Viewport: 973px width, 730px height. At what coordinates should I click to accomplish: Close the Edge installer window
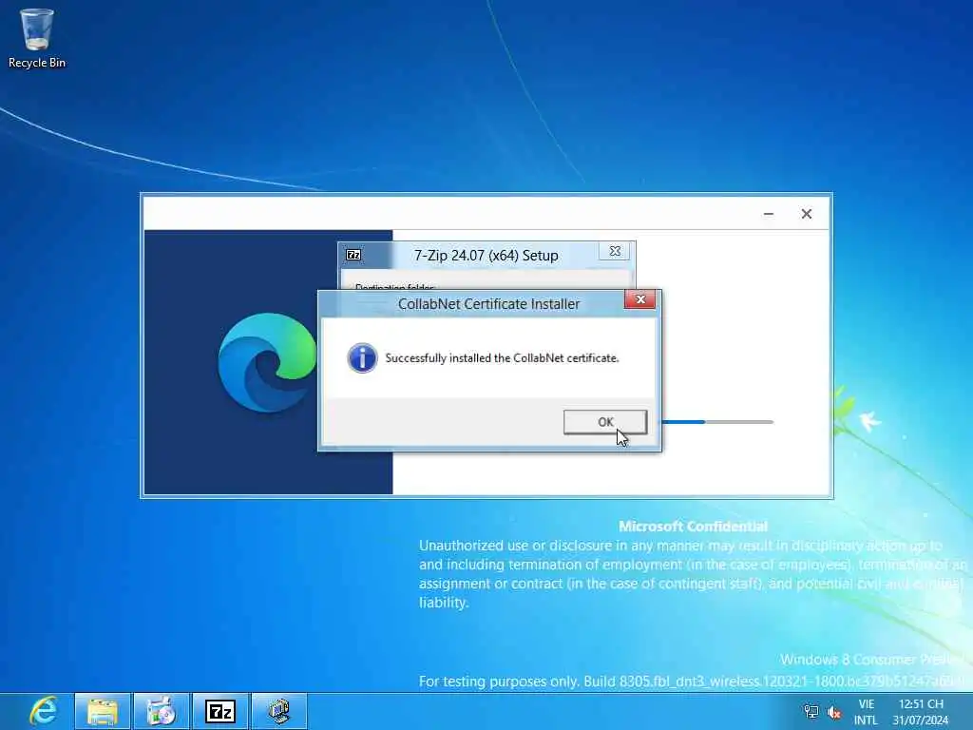pyautogui.click(x=806, y=214)
